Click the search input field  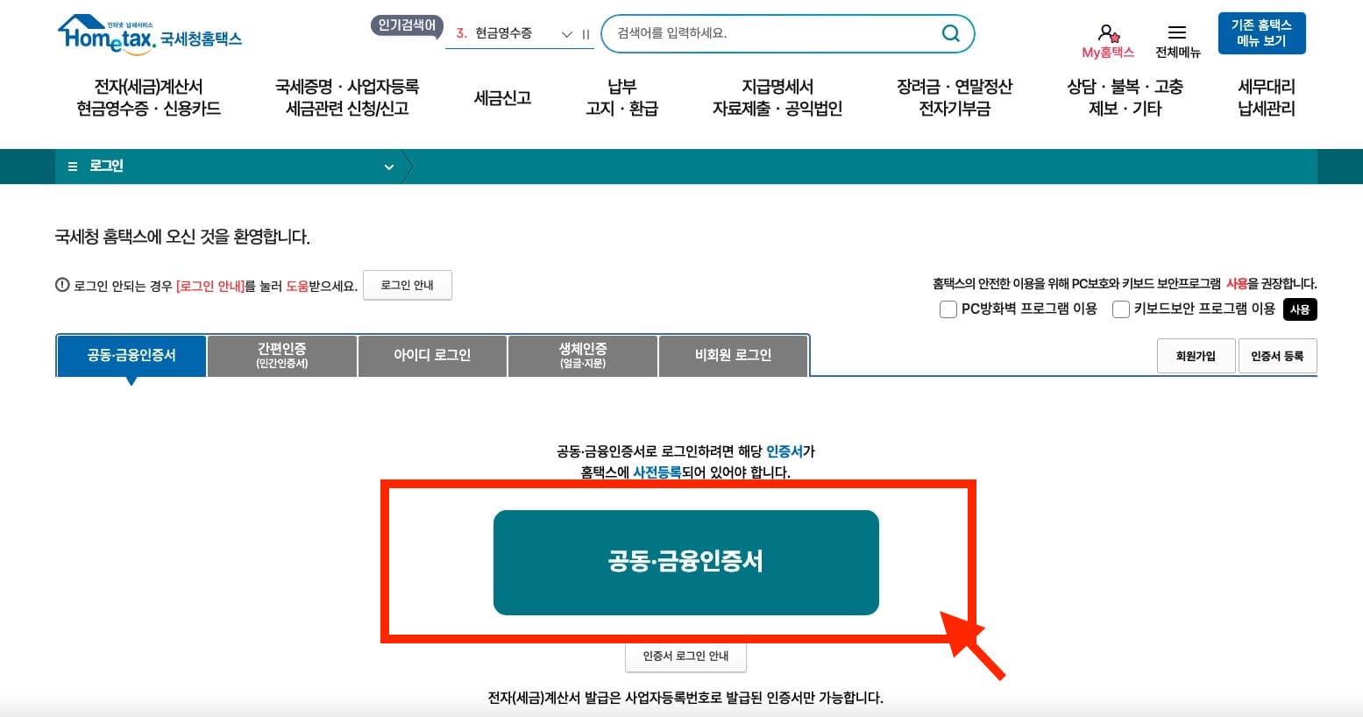coord(771,33)
